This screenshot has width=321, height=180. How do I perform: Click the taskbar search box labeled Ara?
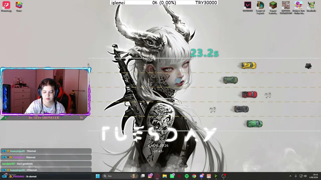[x=120, y=176]
